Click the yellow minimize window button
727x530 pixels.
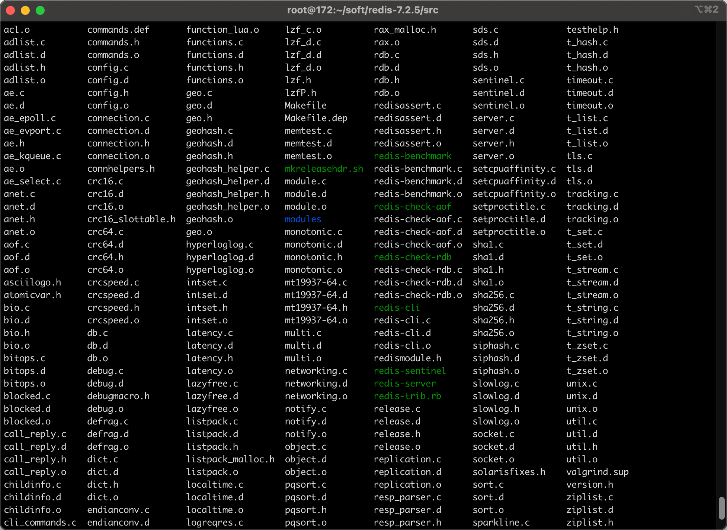25,10
